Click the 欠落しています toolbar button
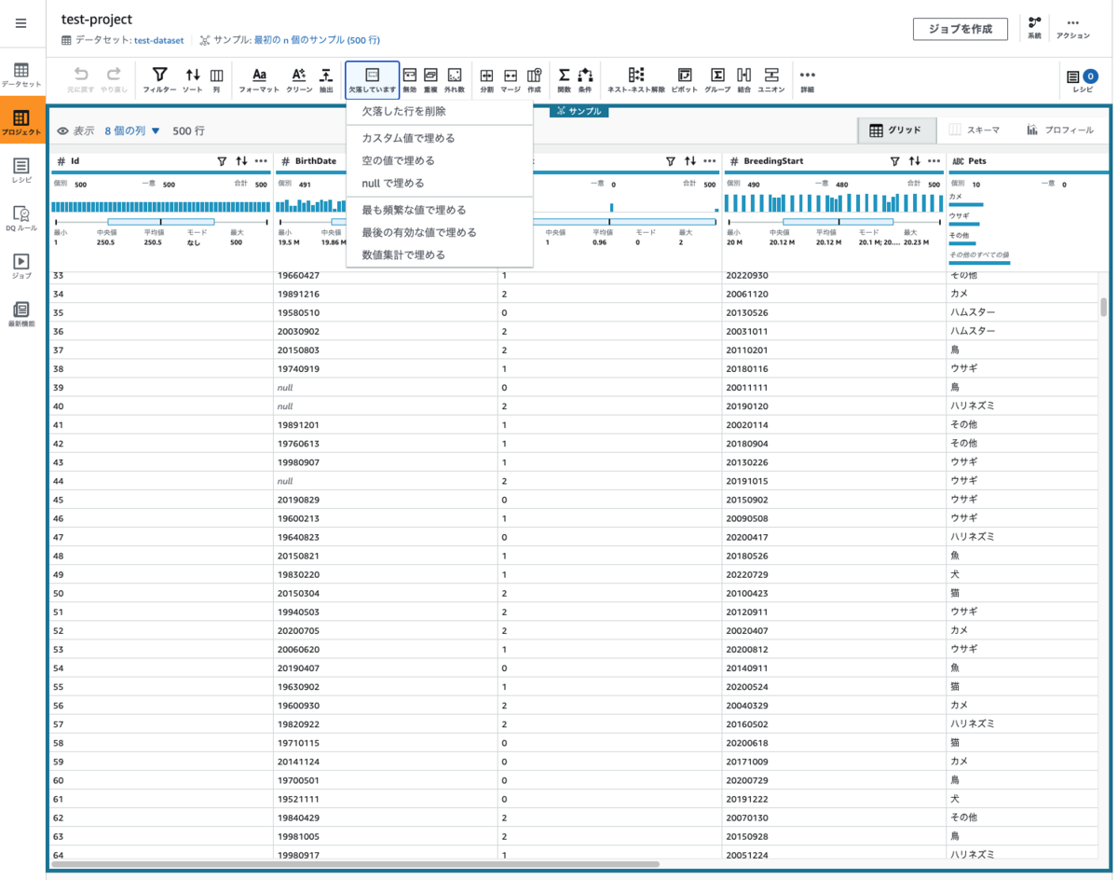 (x=372, y=80)
